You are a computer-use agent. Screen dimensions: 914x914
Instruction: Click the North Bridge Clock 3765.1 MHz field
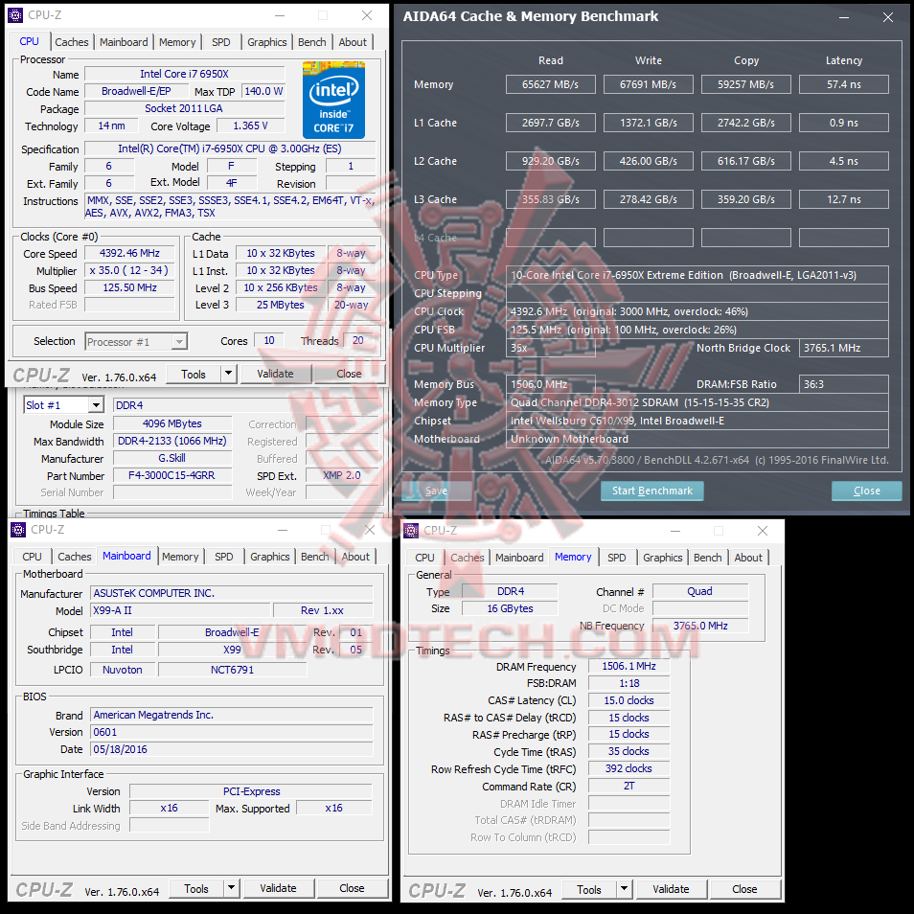(844, 348)
